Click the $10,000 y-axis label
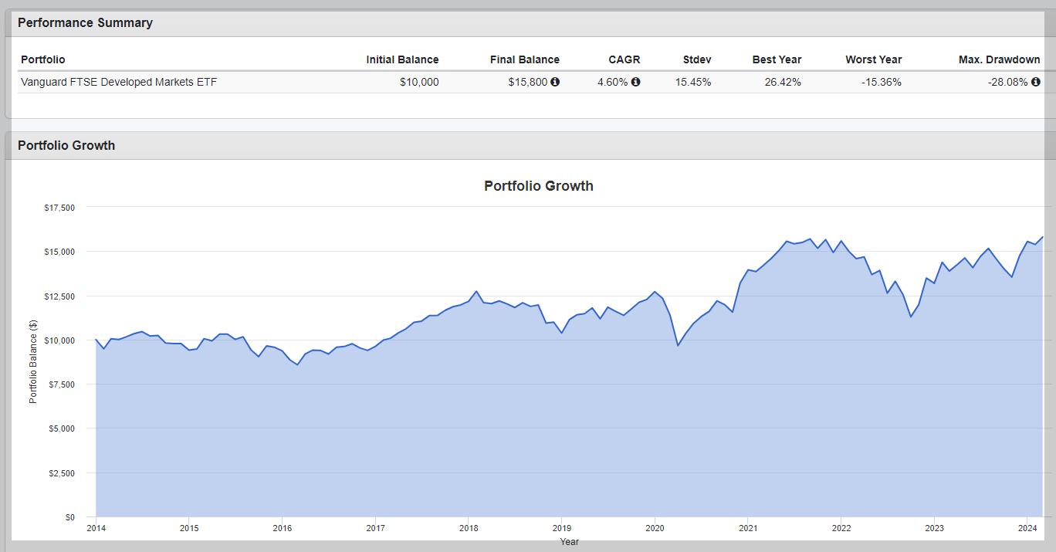This screenshot has height=552, width=1056. coord(59,340)
